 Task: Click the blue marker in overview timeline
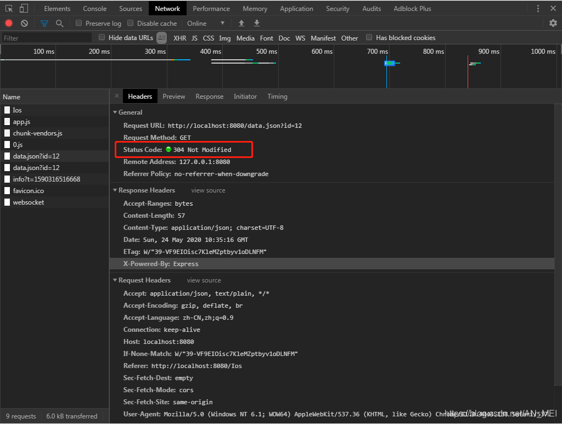coord(389,63)
